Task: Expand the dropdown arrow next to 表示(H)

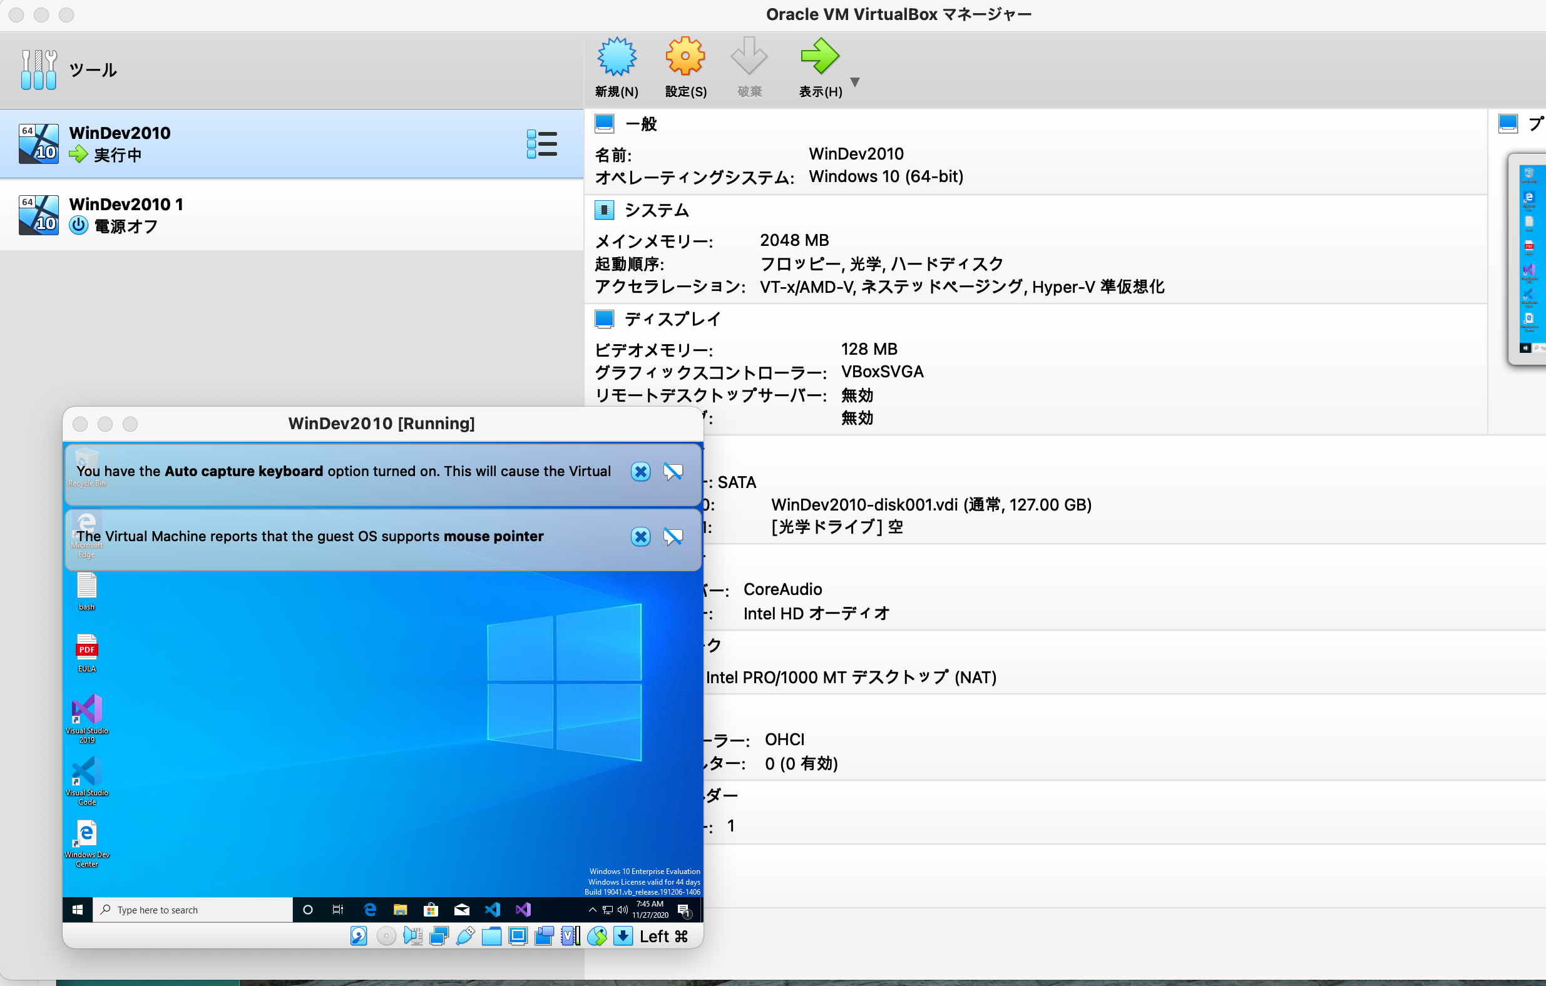Action: tap(855, 81)
